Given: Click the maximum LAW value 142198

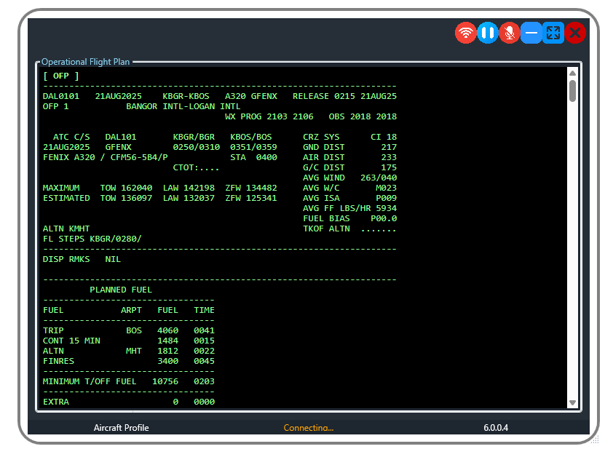Looking at the screenshot, I should pos(199,188).
